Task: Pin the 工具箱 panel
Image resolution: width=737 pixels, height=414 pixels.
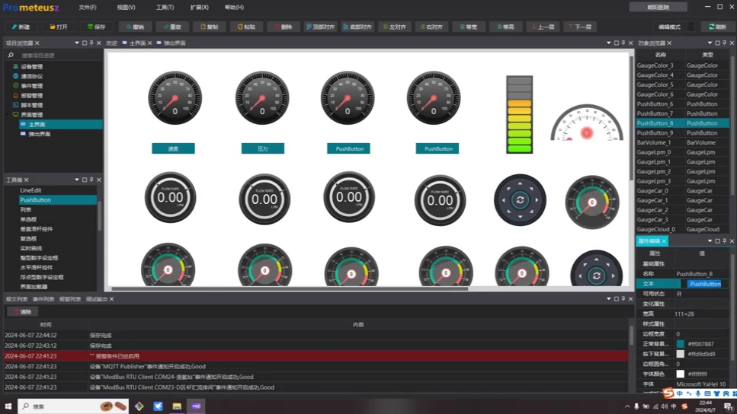Action: coord(91,180)
